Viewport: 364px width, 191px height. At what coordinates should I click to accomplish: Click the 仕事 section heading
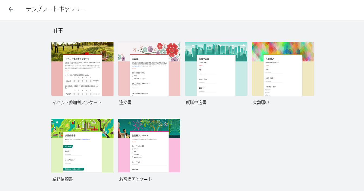[58, 31]
